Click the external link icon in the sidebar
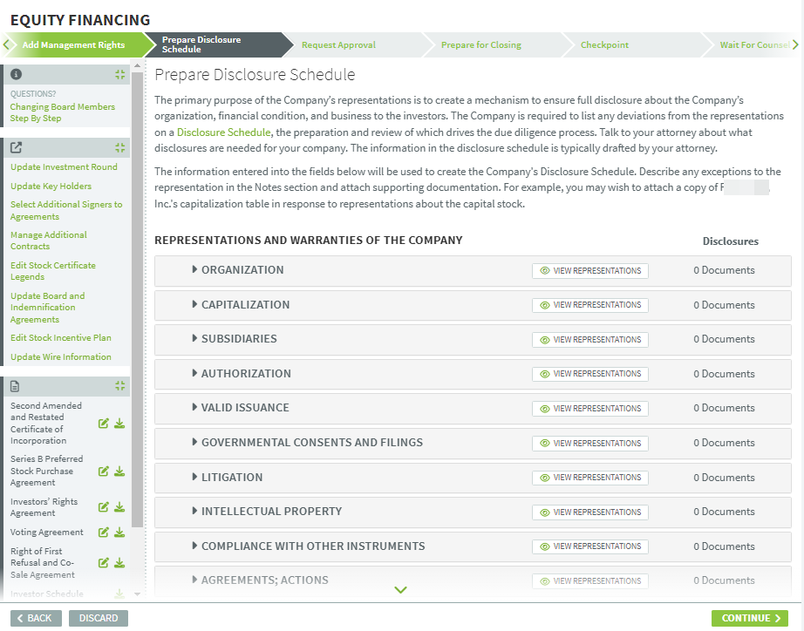Image resolution: width=804 pixels, height=631 pixels. pos(16,147)
